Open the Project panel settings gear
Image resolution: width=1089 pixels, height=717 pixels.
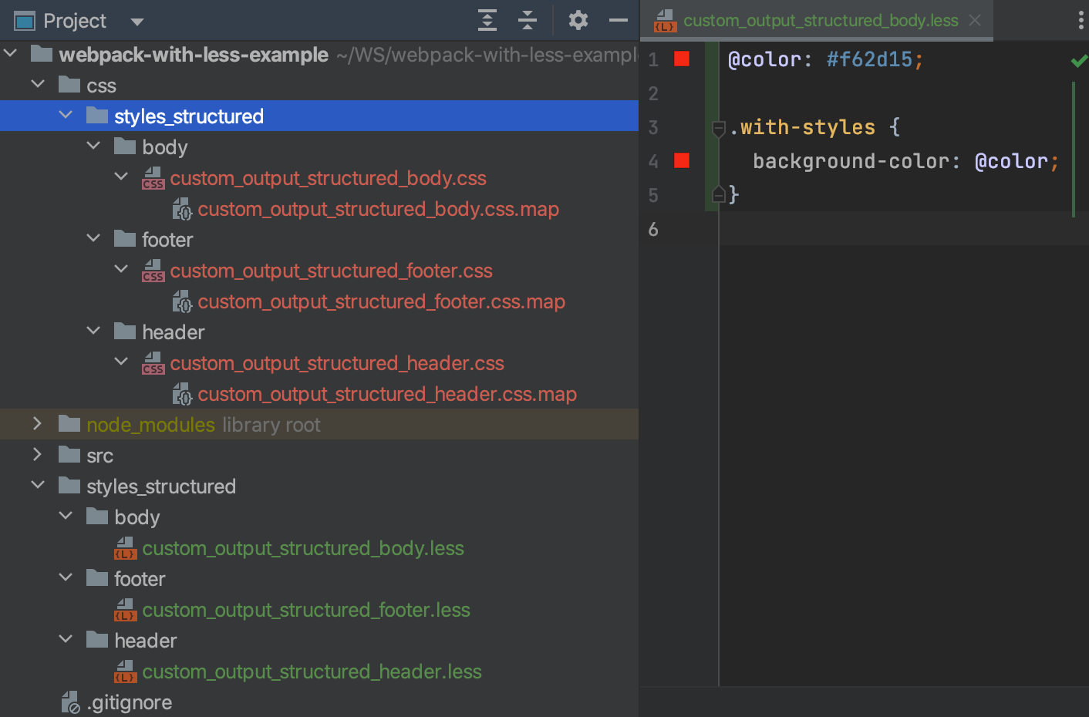[x=578, y=21]
